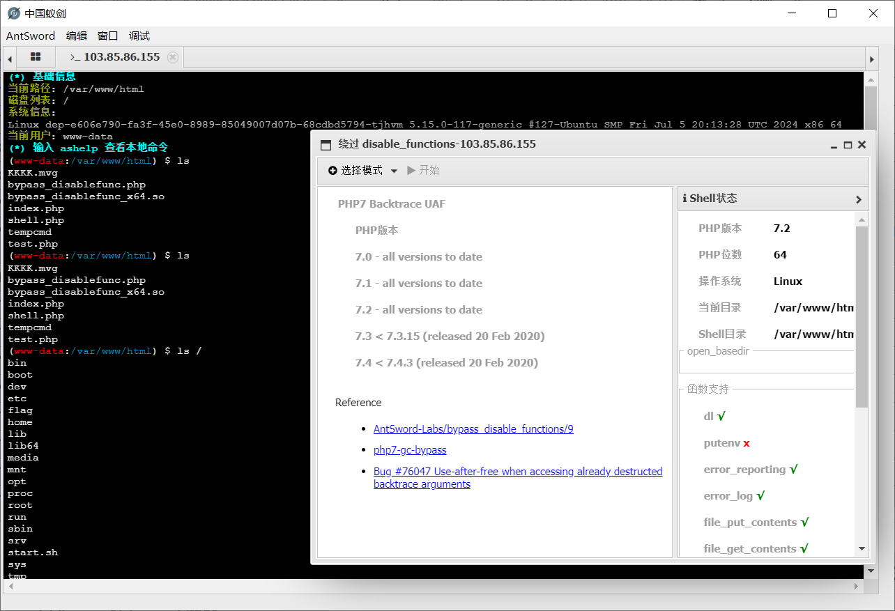Open the Bug #76047 Use-after-free link
The height and width of the screenshot is (611, 895).
tap(518, 478)
